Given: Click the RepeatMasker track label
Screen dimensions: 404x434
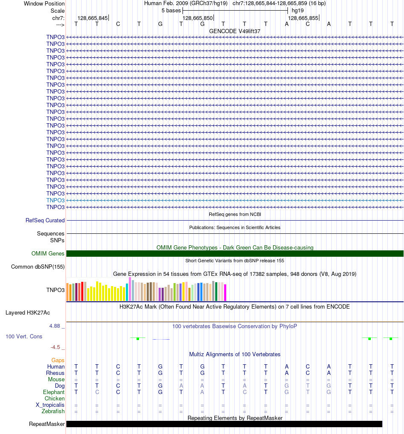Looking at the screenshot, I should coord(47,424).
